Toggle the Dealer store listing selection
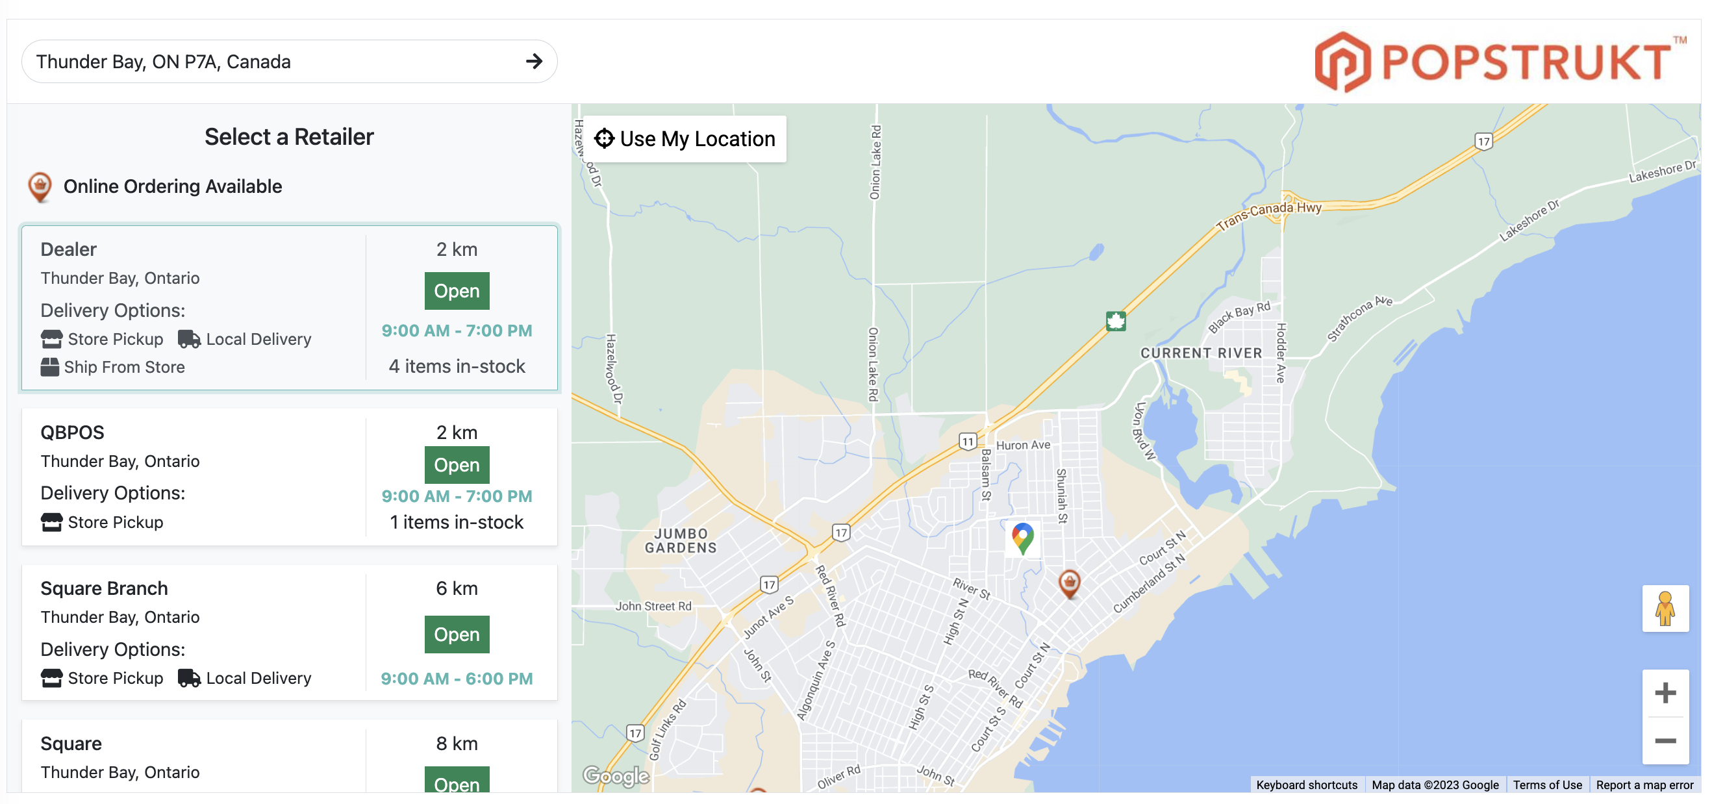The height and width of the screenshot is (804, 1712). (288, 306)
